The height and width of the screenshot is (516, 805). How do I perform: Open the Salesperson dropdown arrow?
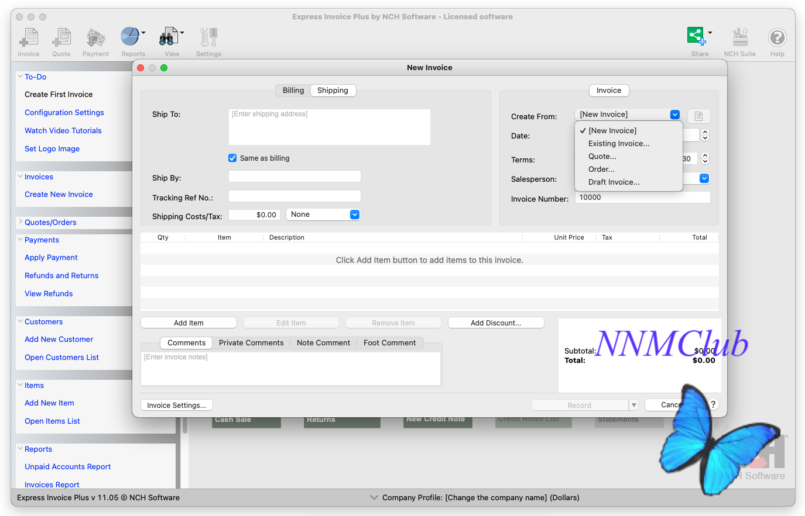point(704,179)
